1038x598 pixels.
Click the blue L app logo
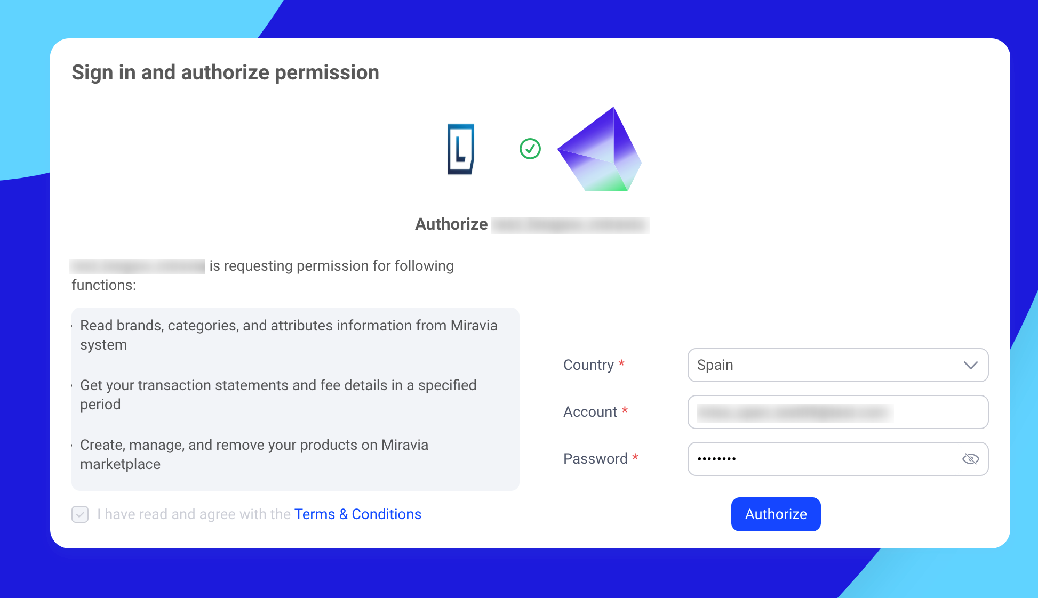coord(460,149)
